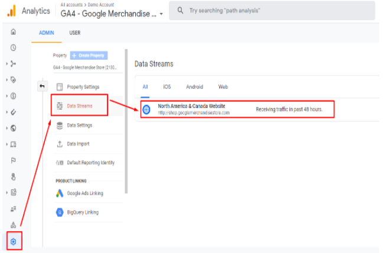Click the Home icon in left sidebar
The image size is (385, 253).
(x=13, y=32)
